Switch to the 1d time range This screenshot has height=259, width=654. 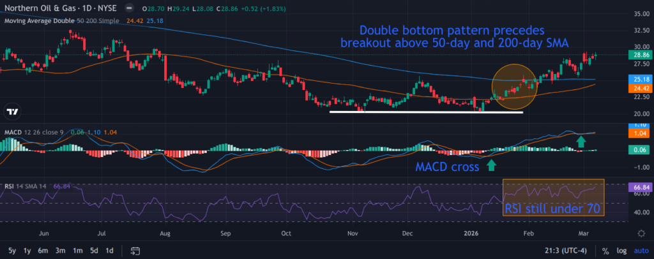pos(109,250)
